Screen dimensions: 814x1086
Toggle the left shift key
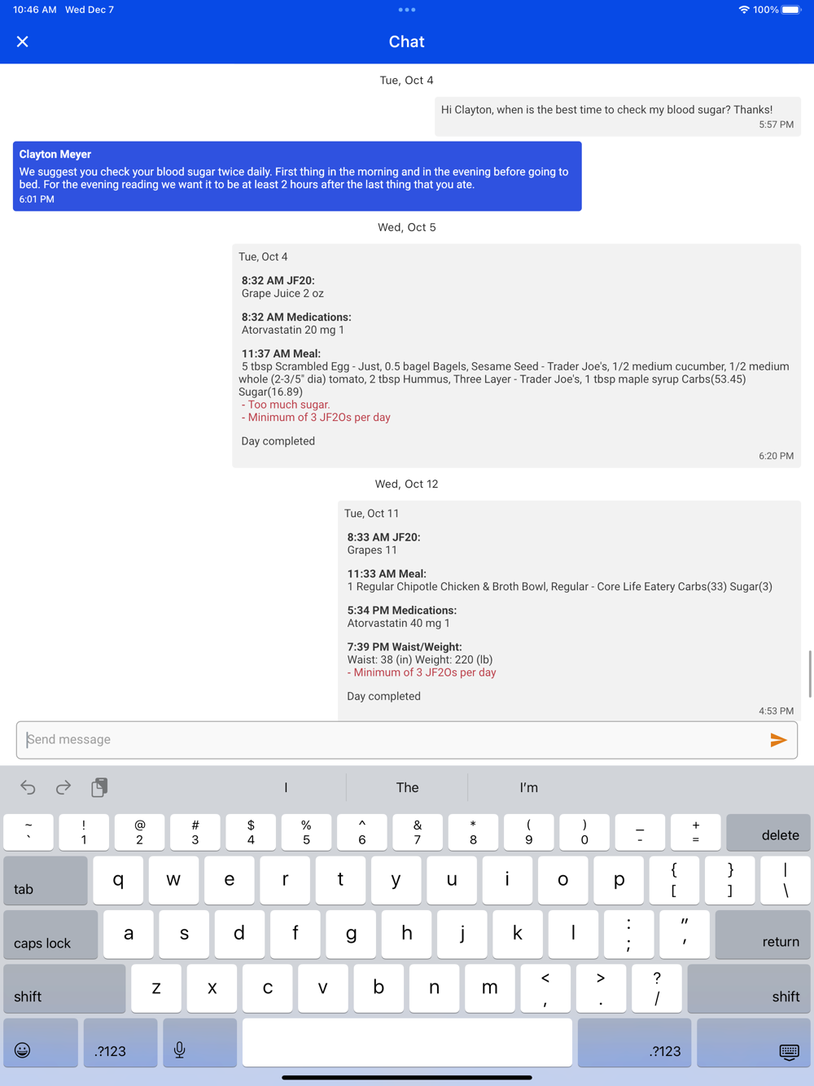(x=64, y=988)
